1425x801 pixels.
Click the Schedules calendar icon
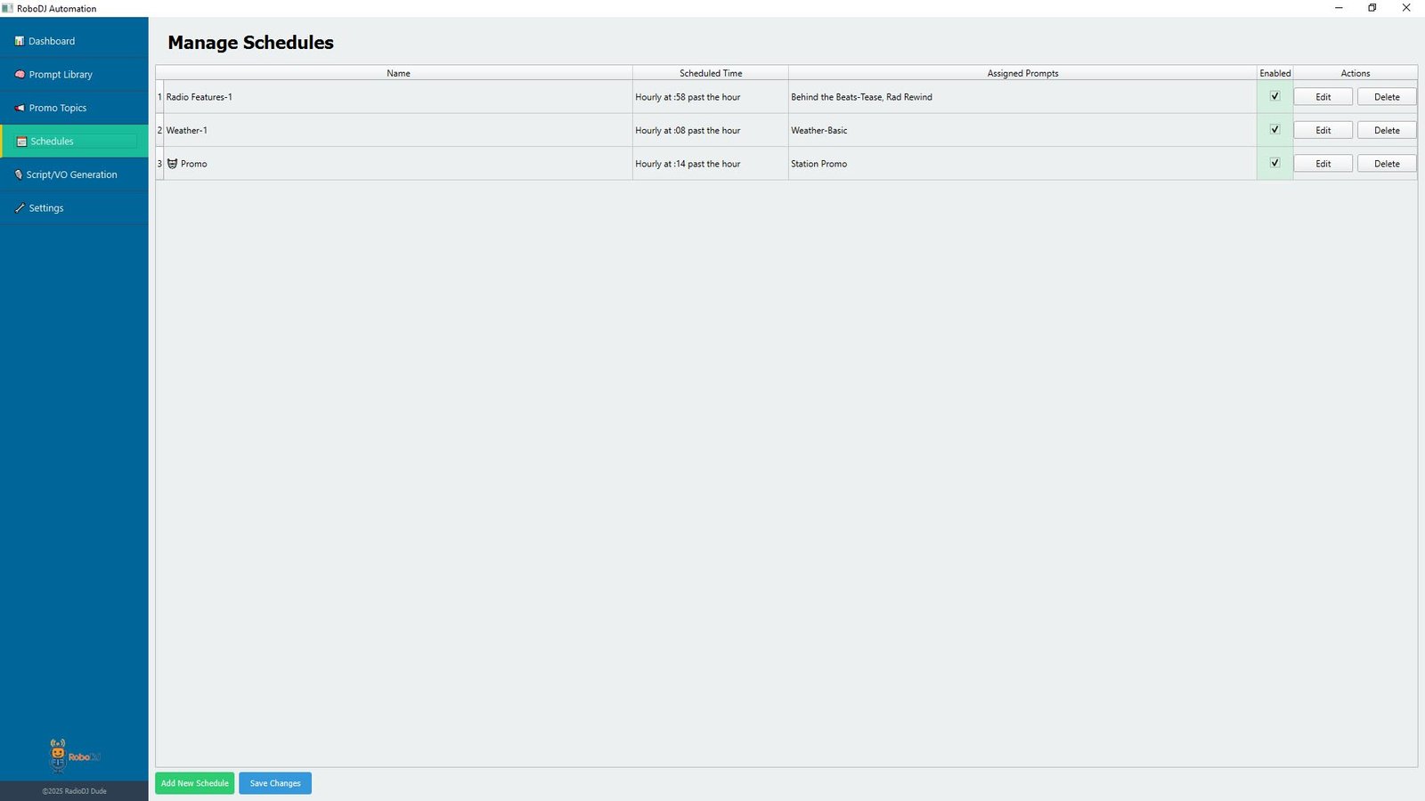pos(21,142)
